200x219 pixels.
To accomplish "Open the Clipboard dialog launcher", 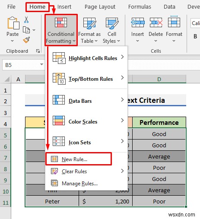I will pos(38,51).
